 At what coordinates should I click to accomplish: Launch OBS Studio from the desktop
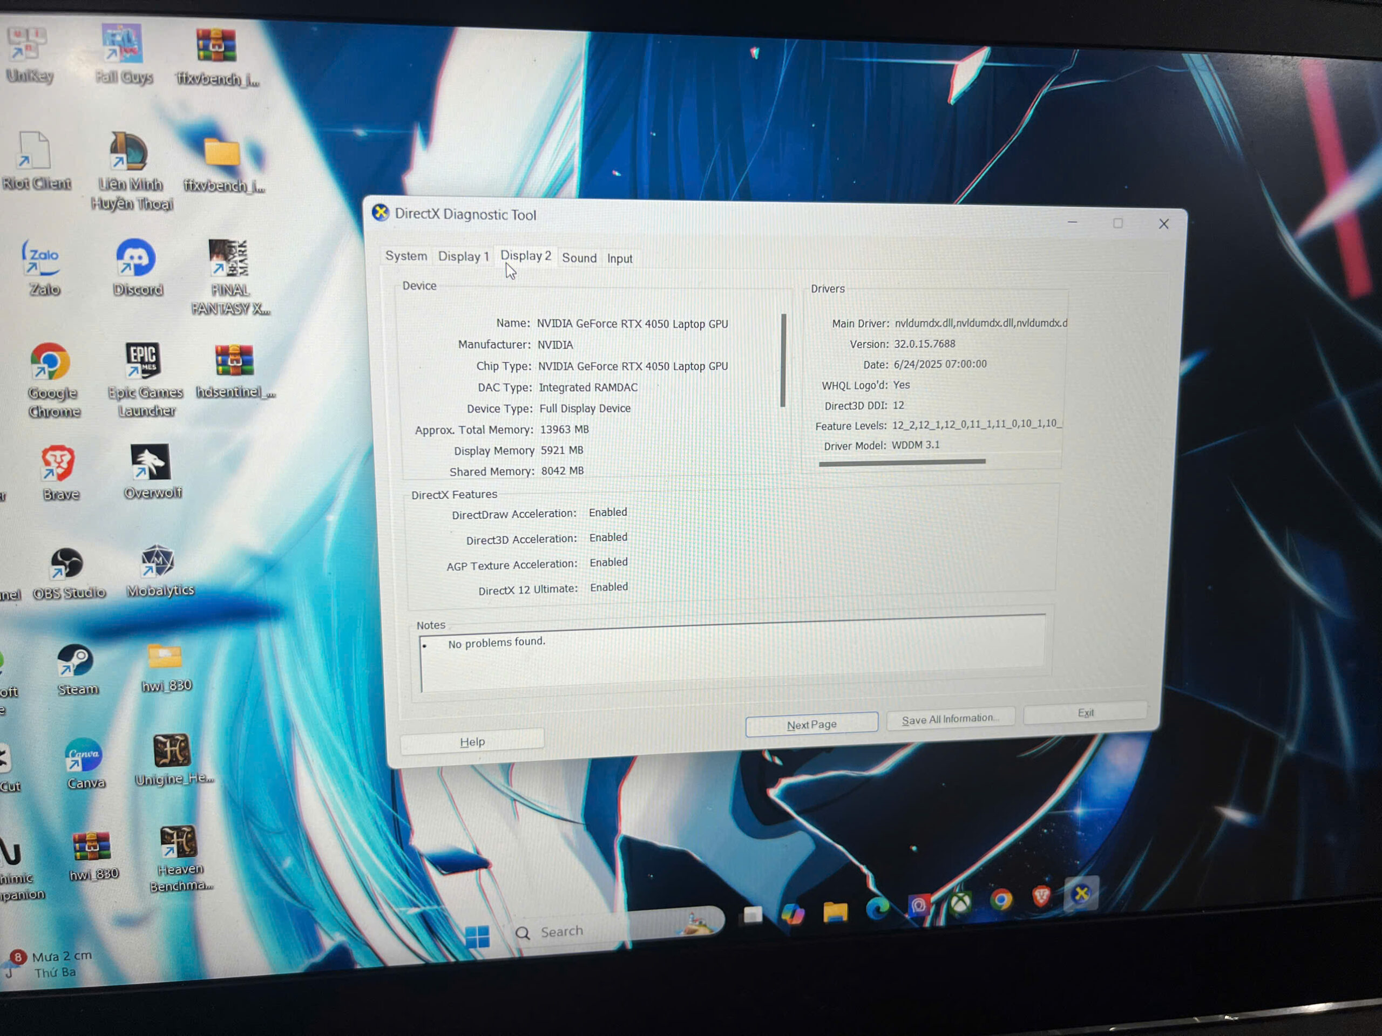point(66,564)
